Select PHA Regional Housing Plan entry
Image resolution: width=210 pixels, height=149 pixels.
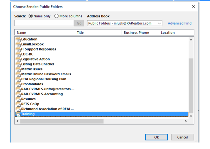pos(44,79)
